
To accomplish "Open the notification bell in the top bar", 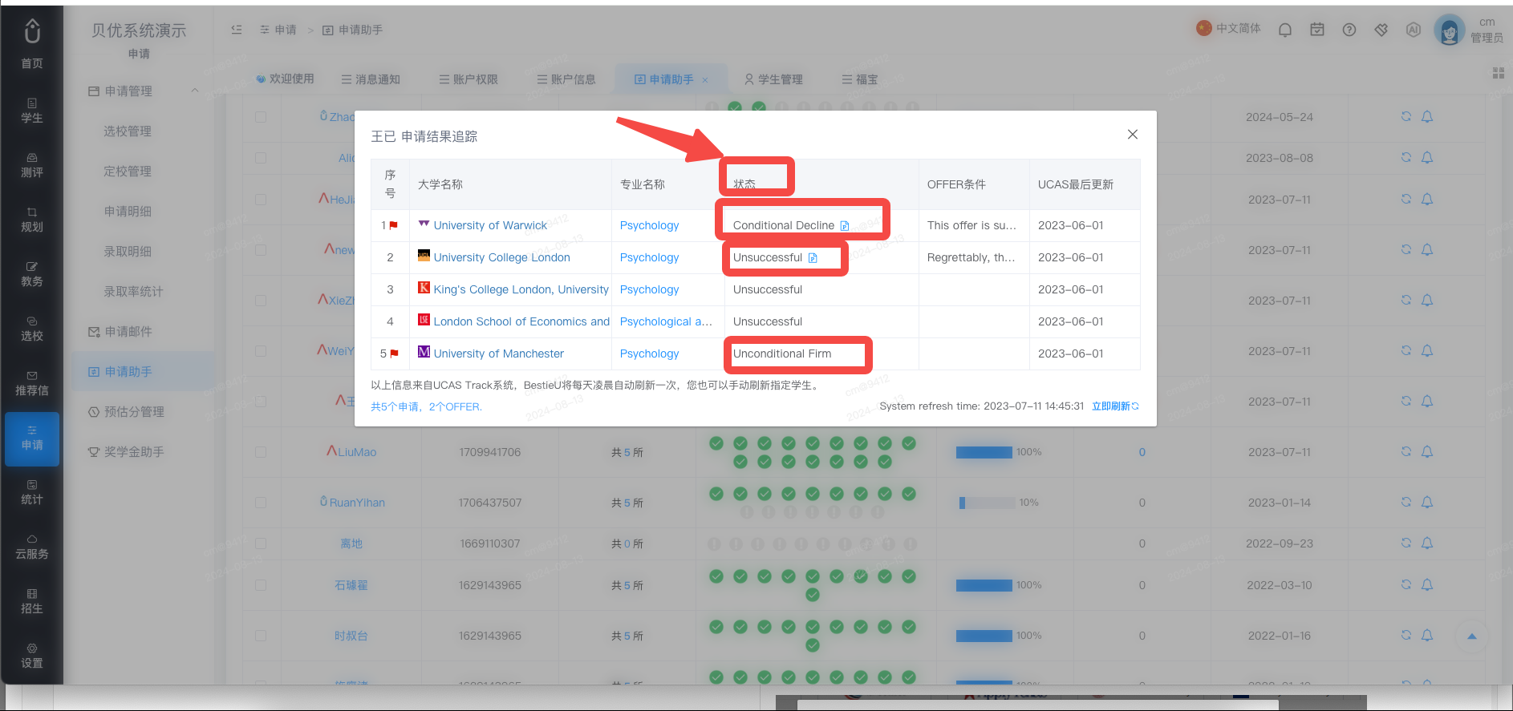I will click(x=1285, y=30).
